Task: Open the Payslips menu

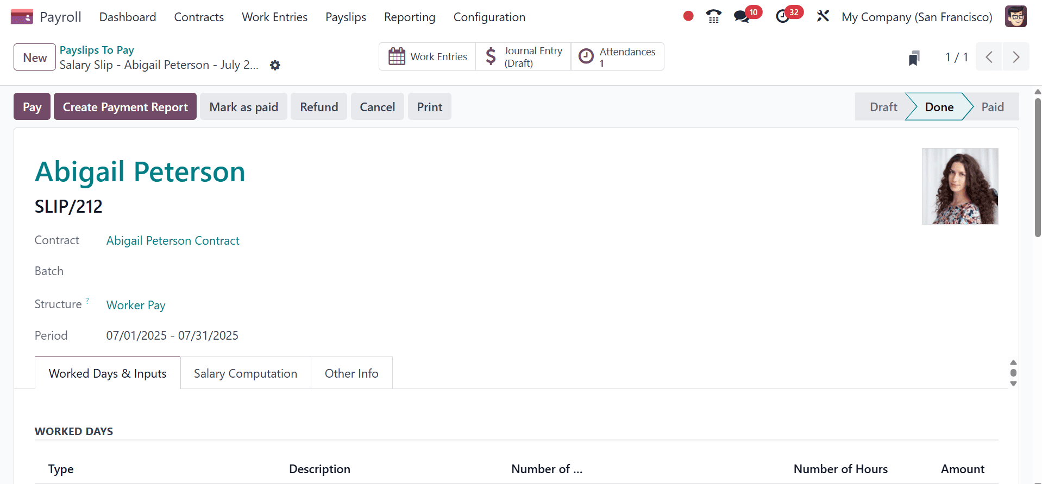Action: (346, 17)
